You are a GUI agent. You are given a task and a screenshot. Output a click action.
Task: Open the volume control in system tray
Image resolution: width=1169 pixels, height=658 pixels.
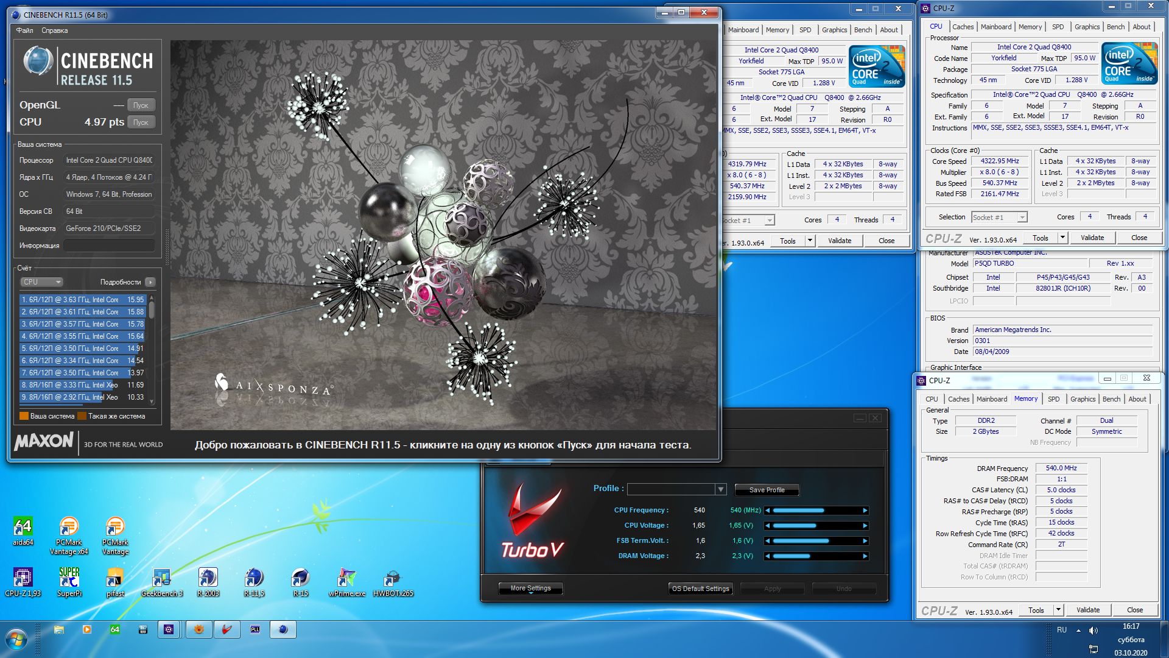1094,630
